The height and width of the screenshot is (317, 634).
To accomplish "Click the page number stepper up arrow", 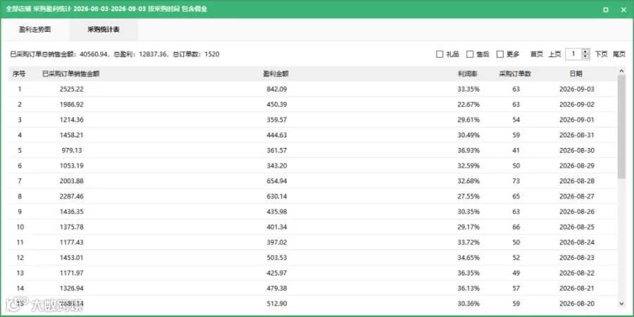I will tap(585, 51).
